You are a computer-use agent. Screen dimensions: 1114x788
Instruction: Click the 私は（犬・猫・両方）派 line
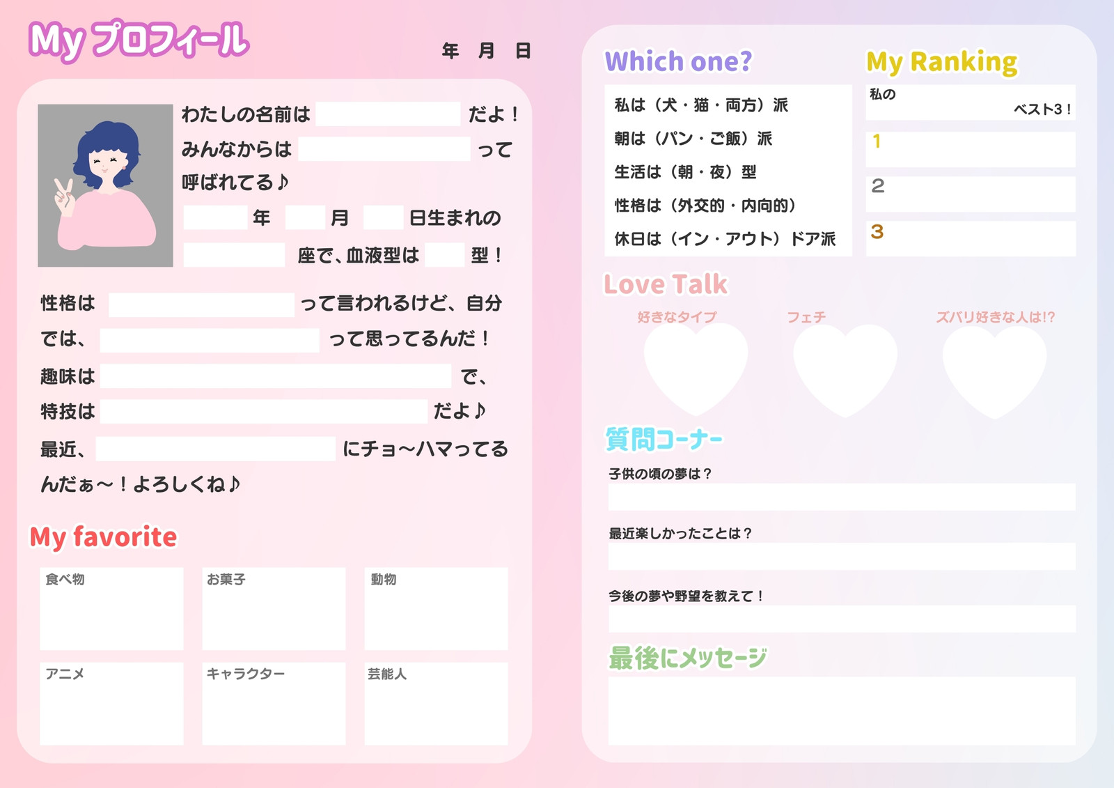(x=701, y=105)
